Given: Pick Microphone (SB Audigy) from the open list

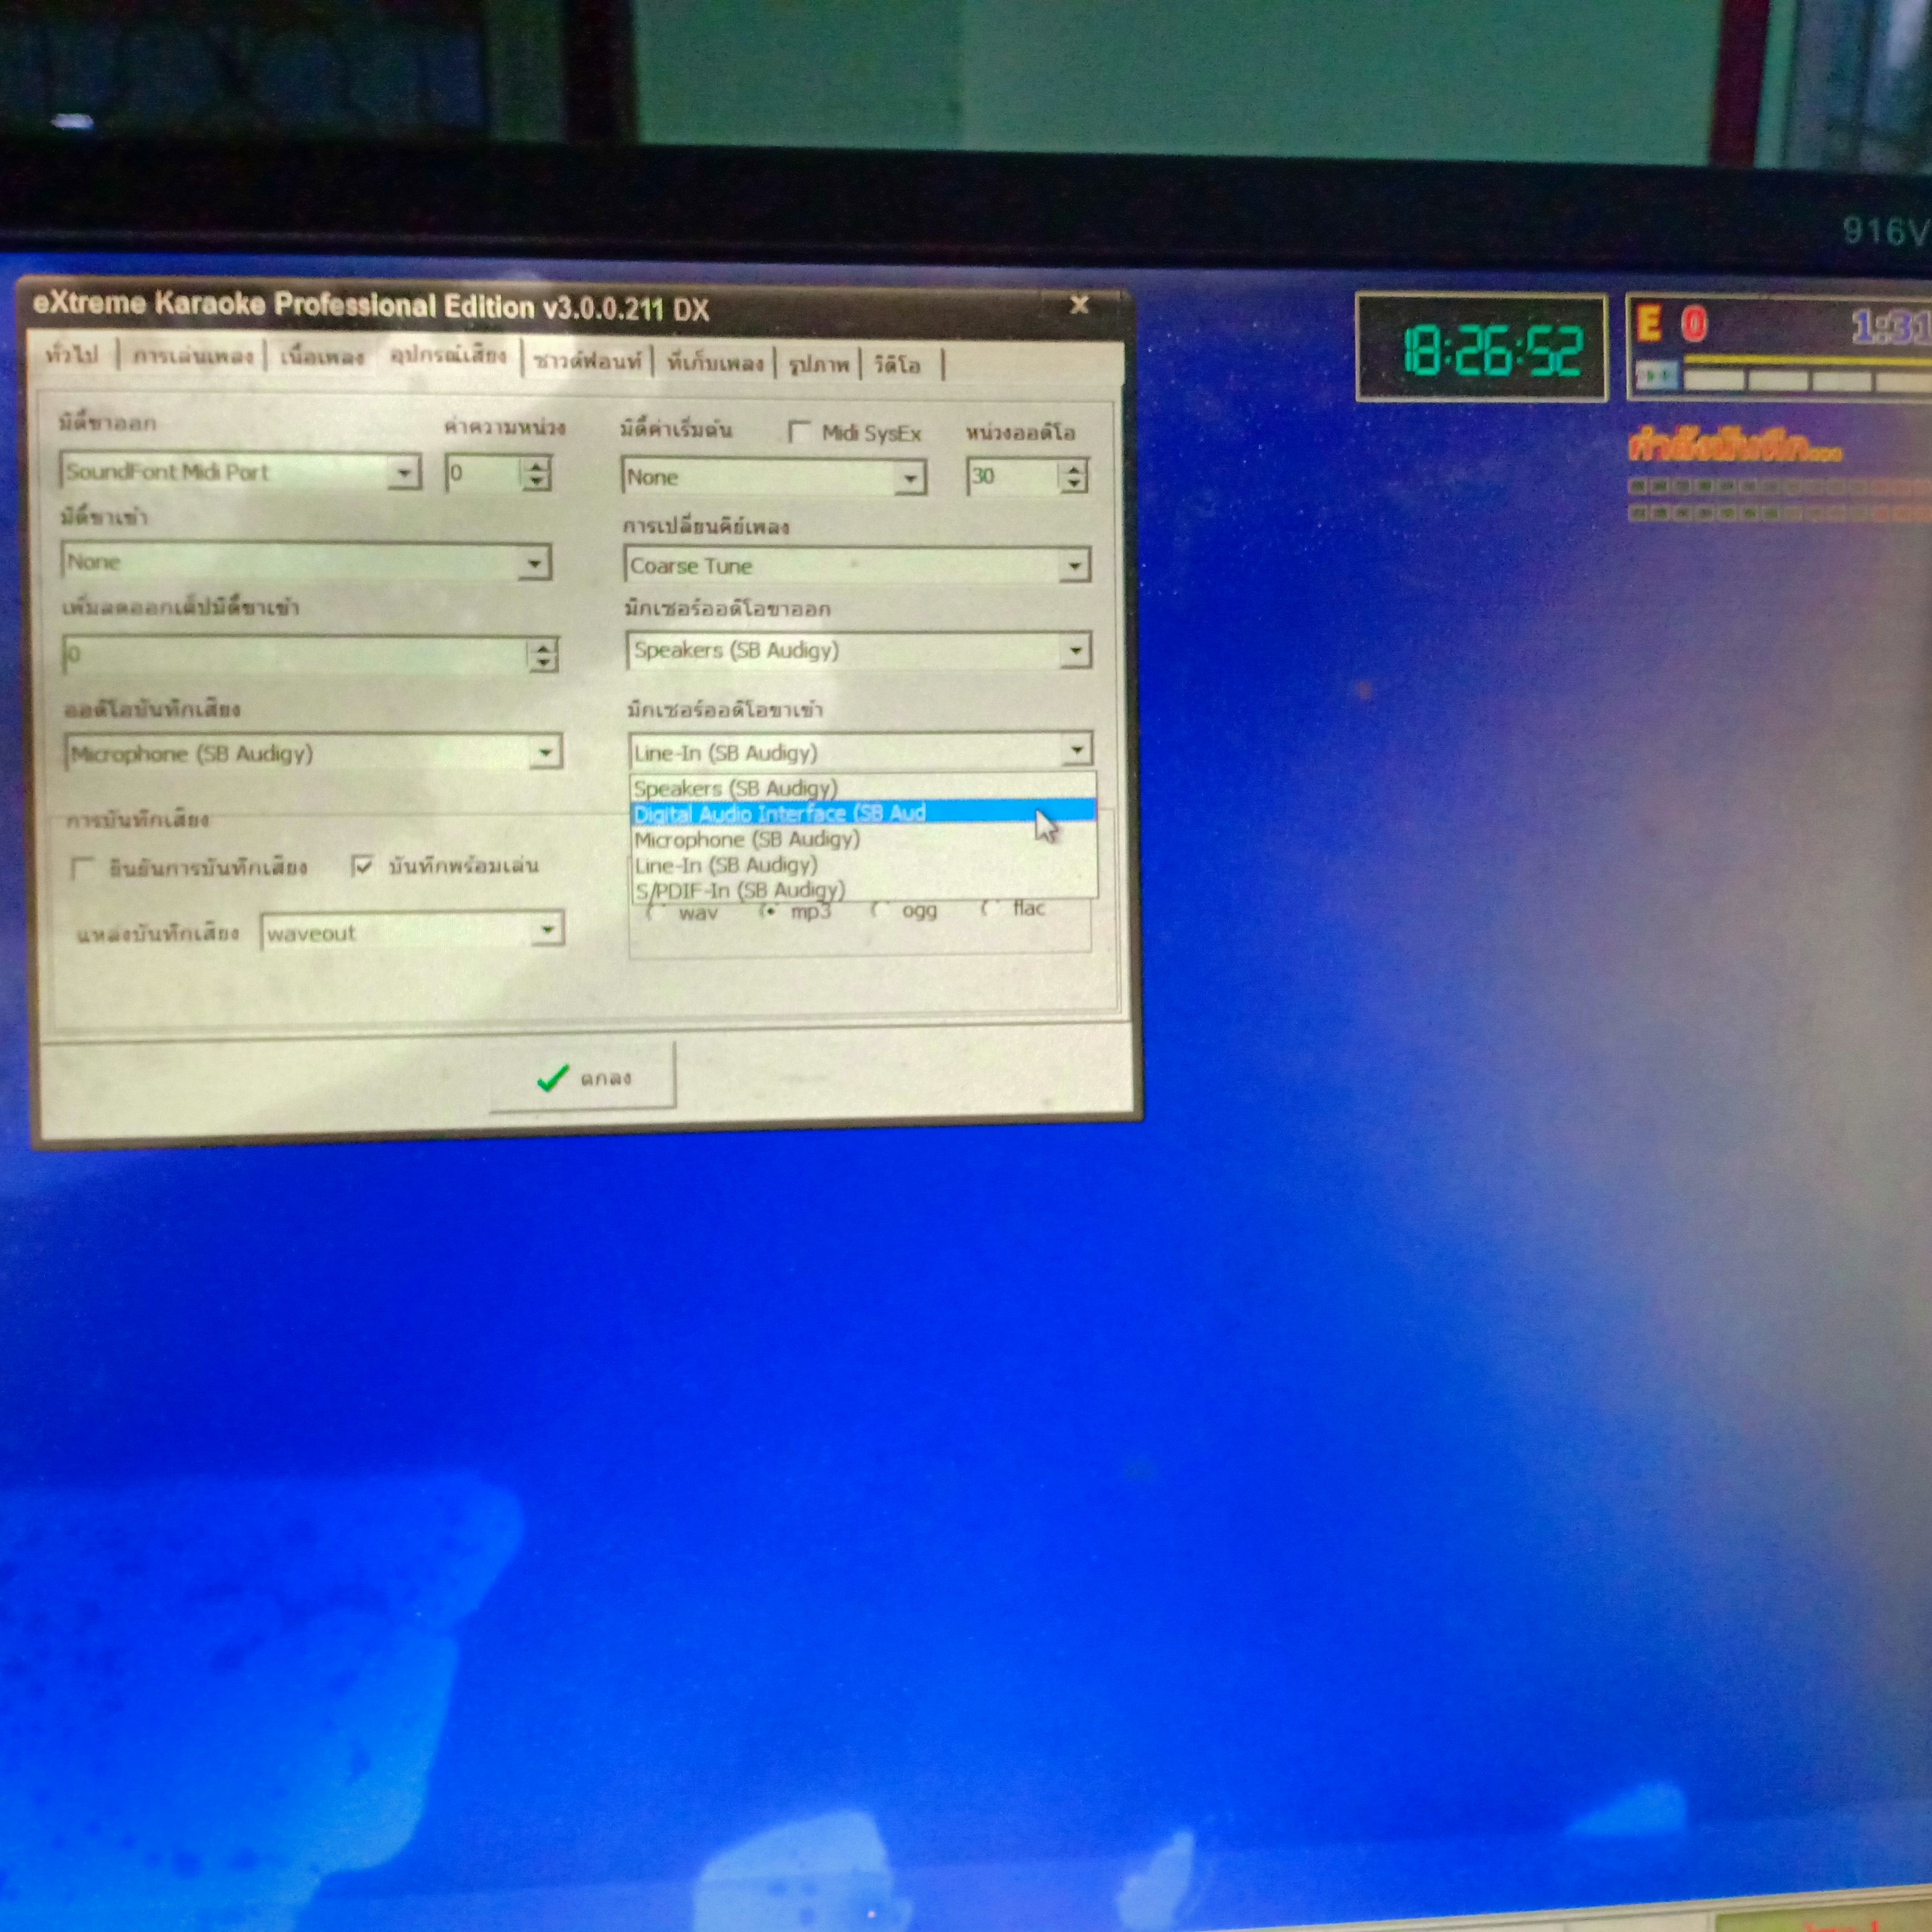Looking at the screenshot, I should click(x=863, y=838).
